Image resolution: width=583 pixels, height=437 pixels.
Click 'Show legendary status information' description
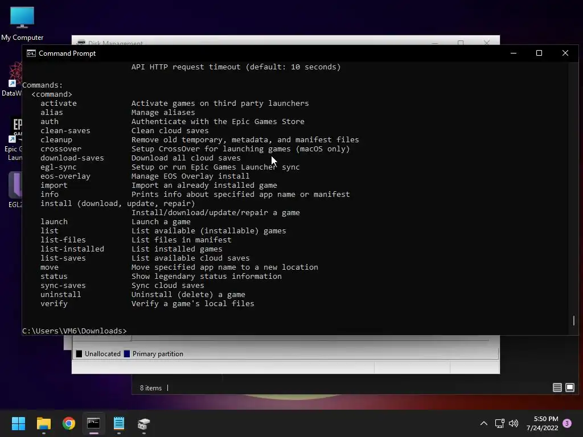click(x=206, y=276)
